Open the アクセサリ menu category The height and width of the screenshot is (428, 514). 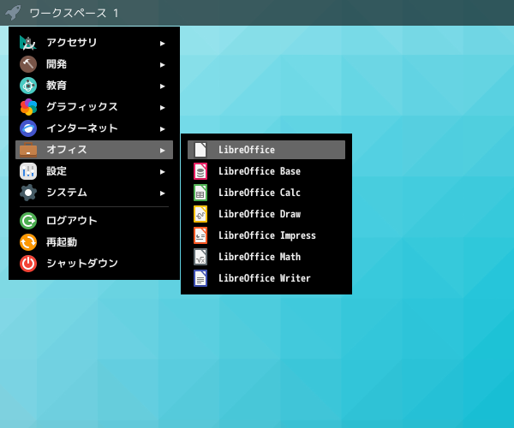(94, 43)
